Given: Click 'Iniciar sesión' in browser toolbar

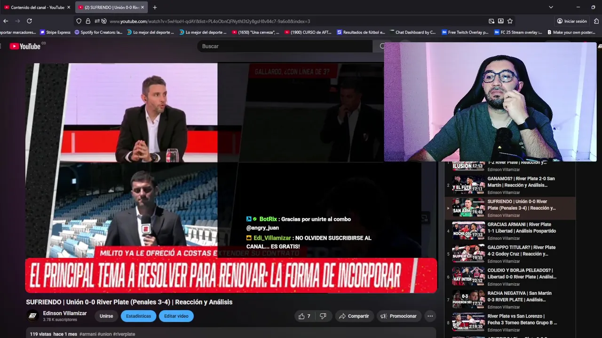Looking at the screenshot, I should pyautogui.click(x=572, y=21).
